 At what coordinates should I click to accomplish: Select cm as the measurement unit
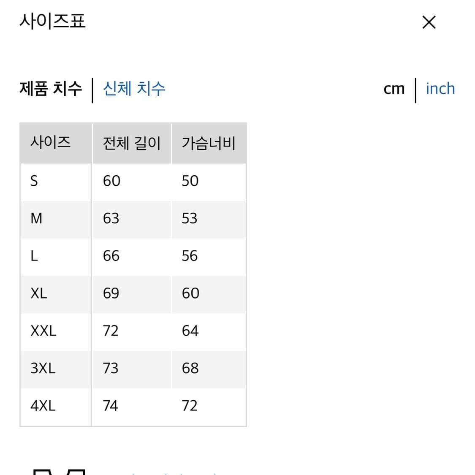tap(394, 89)
